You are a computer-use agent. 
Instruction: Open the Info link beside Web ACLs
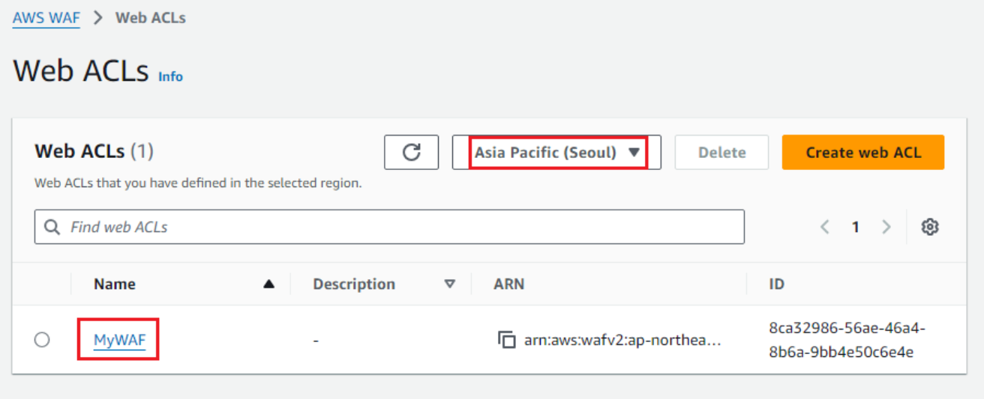170,76
